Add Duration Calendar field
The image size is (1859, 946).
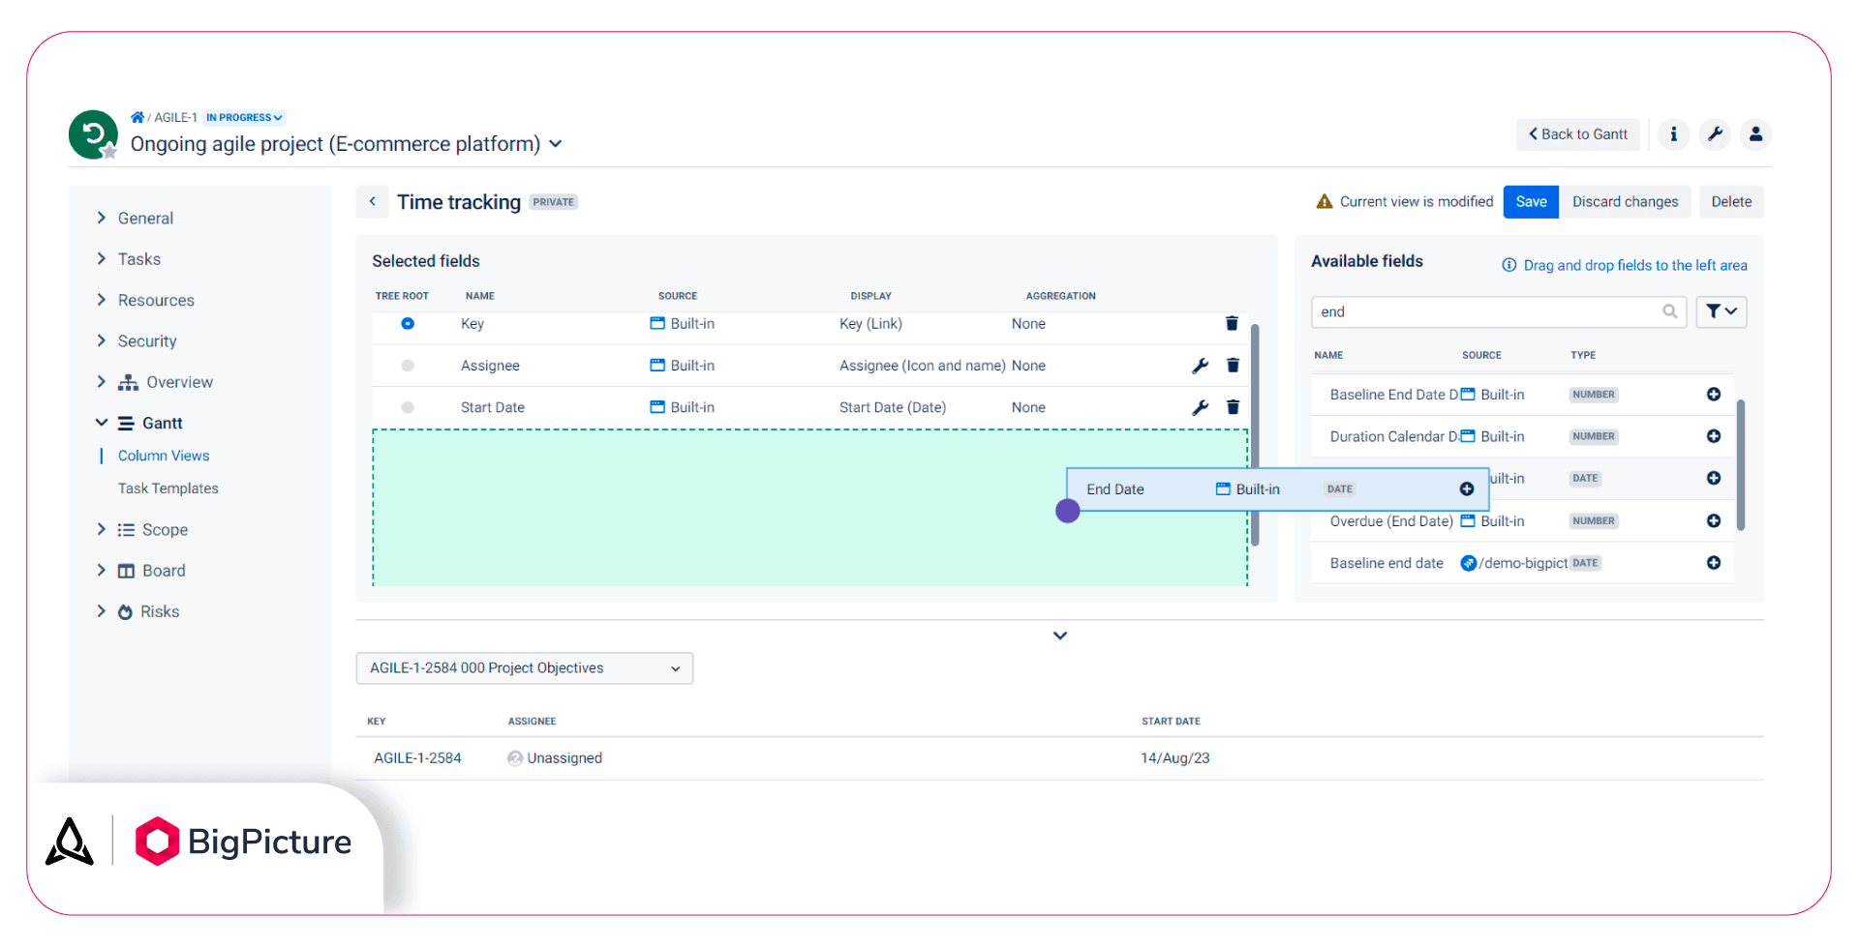pyautogui.click(x=1713, y=436)
